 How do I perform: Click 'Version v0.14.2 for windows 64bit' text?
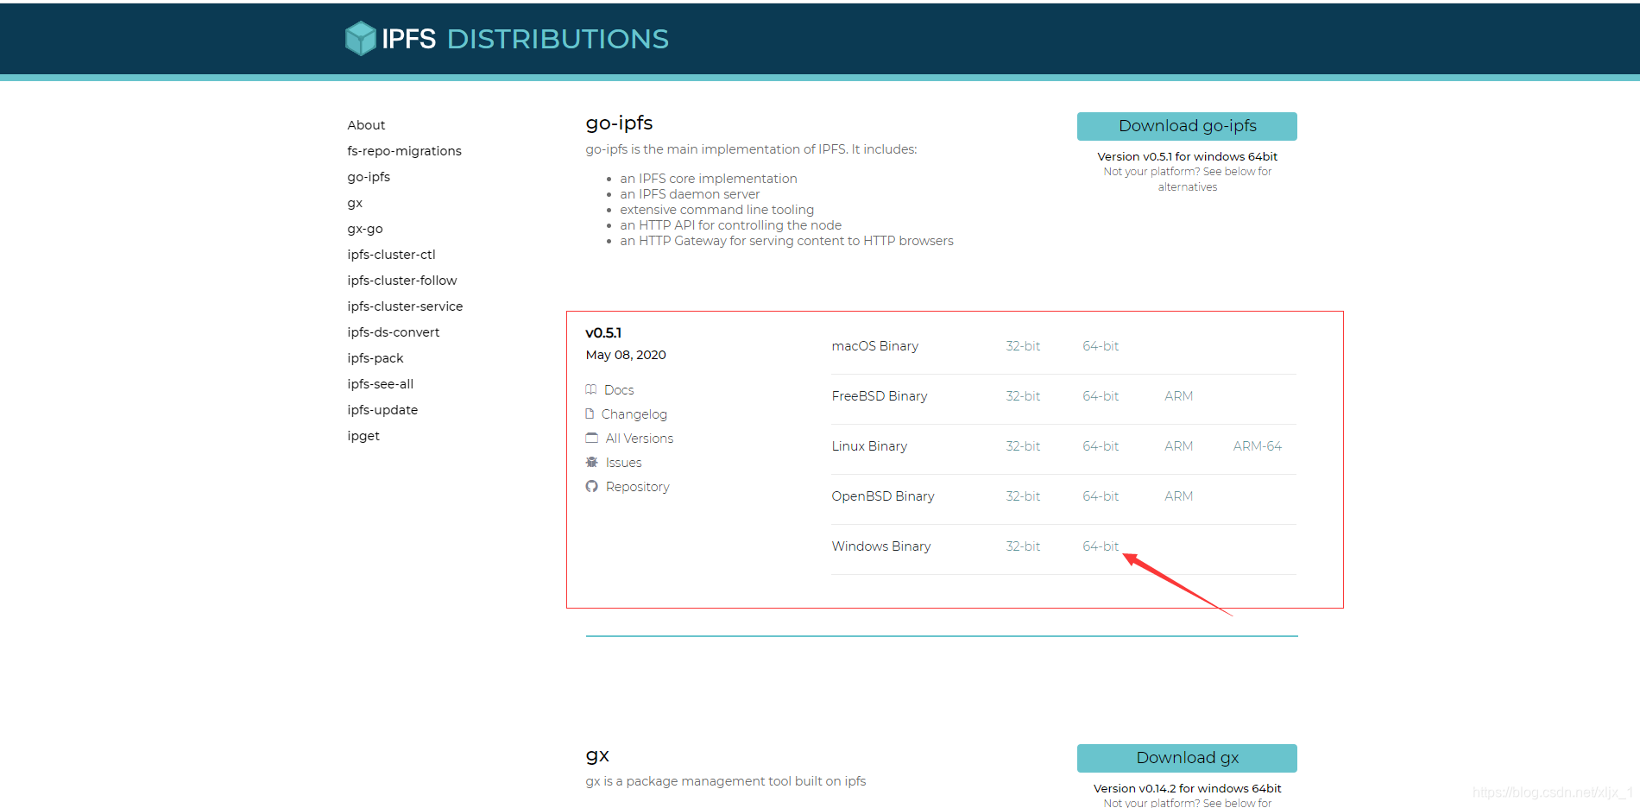point(1187,788)
